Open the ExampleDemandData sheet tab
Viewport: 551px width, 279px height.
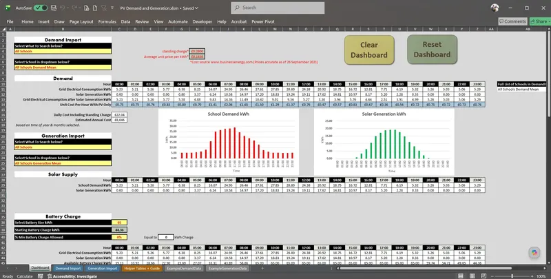point(184,268)
